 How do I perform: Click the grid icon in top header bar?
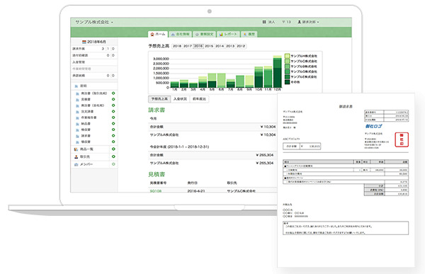[264, 22]
